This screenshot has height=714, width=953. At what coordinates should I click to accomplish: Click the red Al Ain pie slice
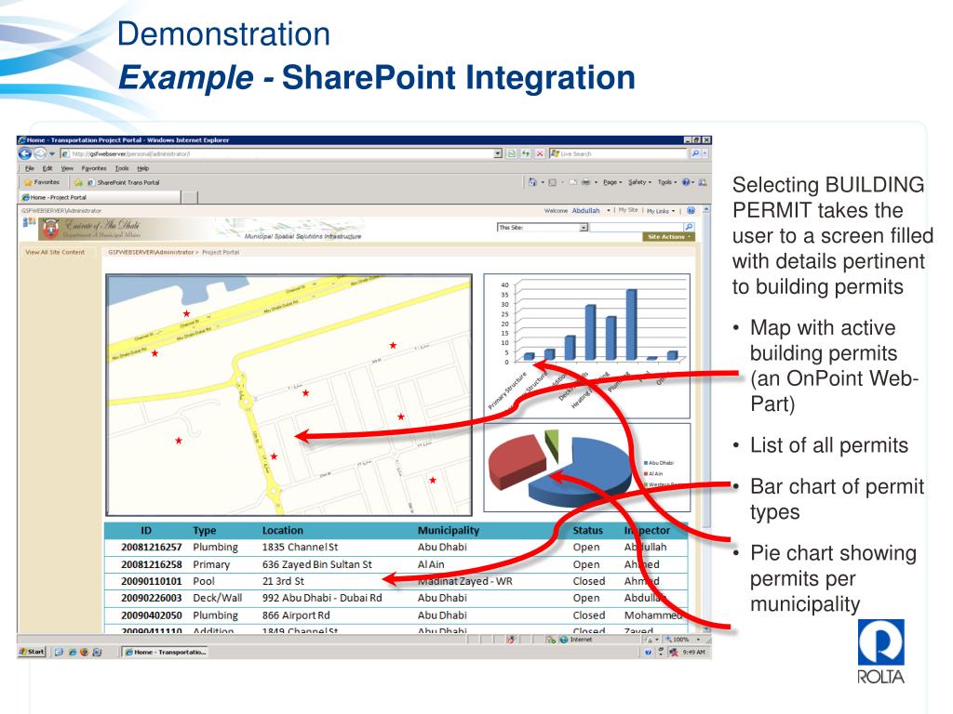click(517, 460)
